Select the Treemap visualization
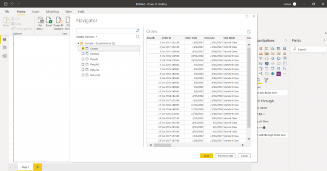Screen dimensions: 327x171 coord(284,59)
